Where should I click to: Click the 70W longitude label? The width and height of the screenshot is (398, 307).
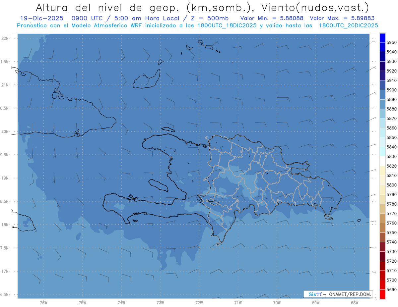click(x=277, y=303)
